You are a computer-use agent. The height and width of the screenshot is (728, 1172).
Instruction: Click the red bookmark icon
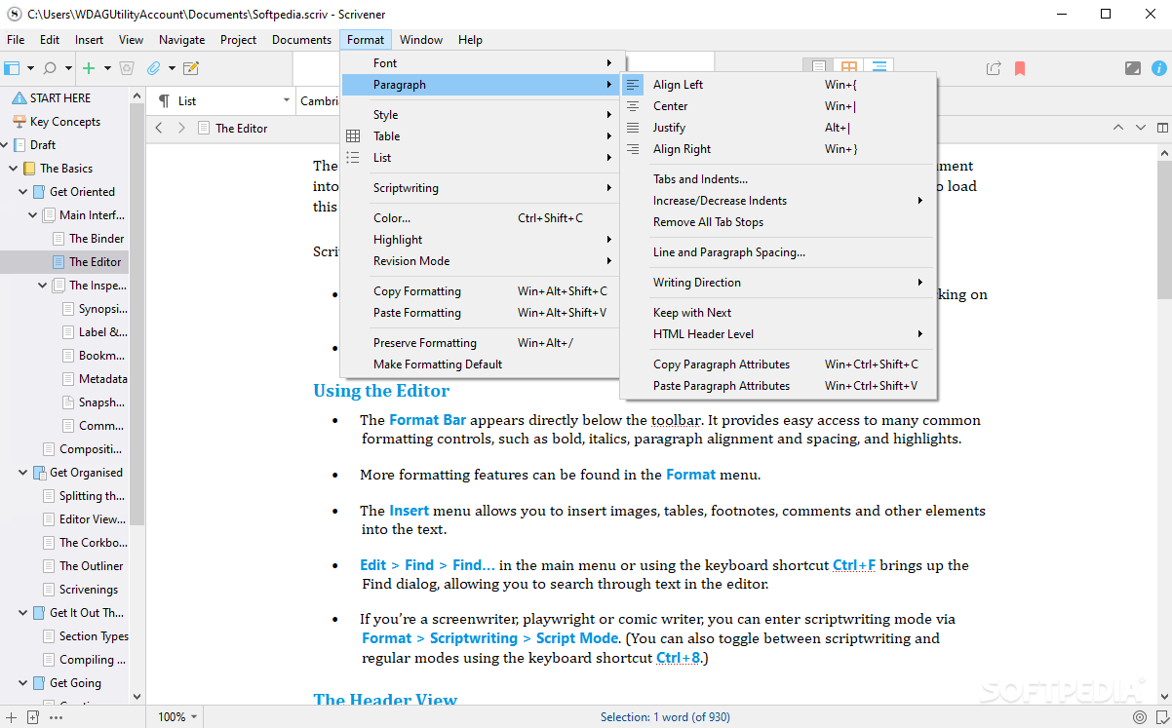[1020, 68]
